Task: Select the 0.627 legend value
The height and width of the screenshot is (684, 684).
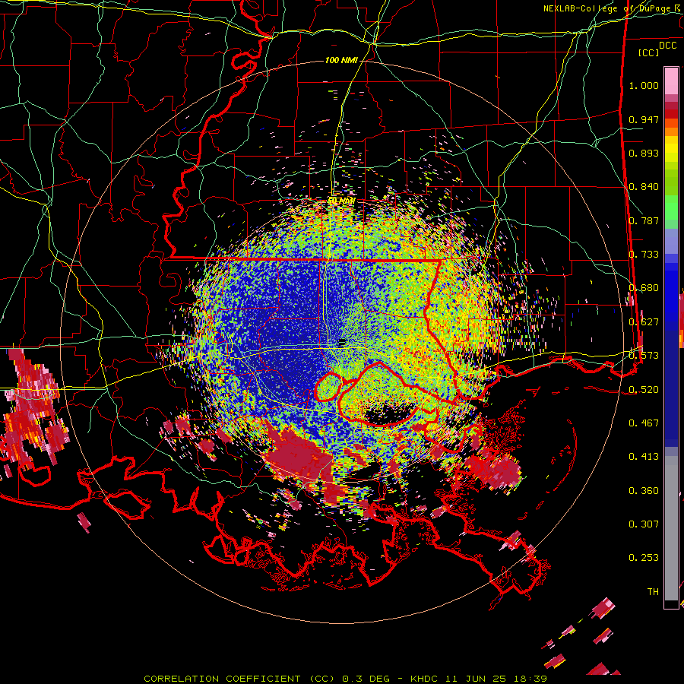Action: pos(644,322)
